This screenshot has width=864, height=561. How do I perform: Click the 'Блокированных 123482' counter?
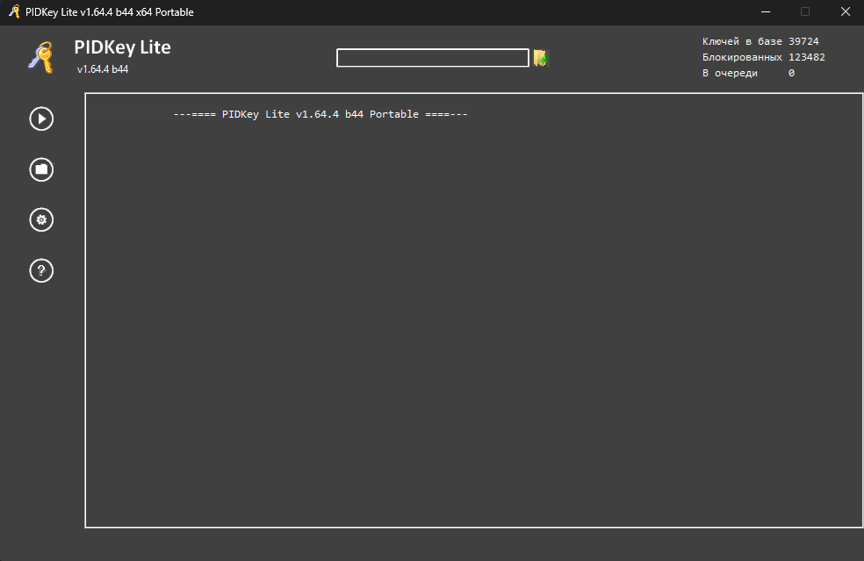click(763, 57)
